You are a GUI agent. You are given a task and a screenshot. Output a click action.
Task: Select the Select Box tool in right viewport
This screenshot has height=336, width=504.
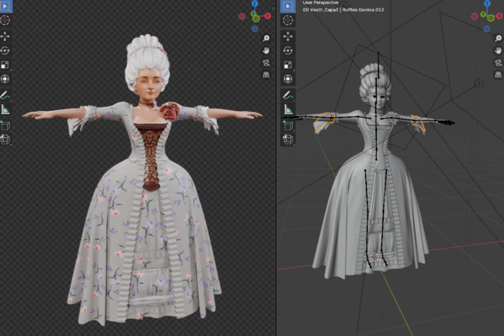[288, 6]
